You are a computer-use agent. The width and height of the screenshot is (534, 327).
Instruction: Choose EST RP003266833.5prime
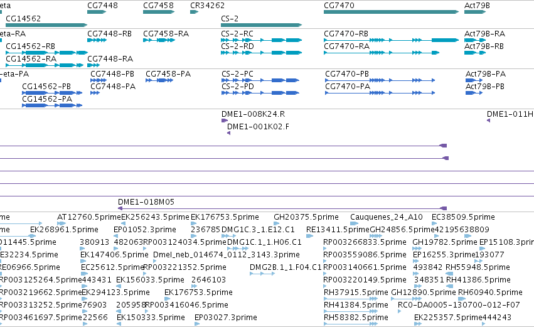click(365, 242)
